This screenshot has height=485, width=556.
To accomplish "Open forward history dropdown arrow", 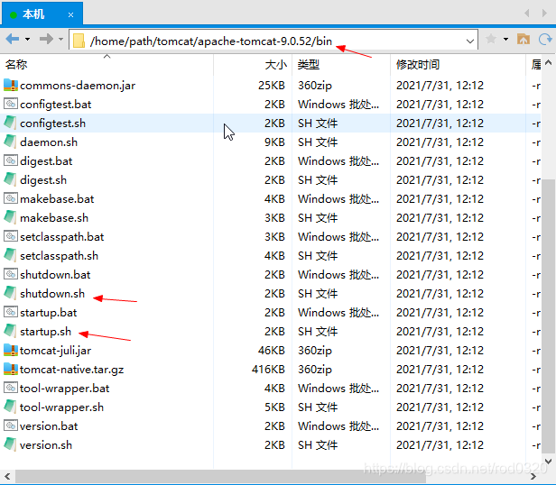I will [x=61, y=39].
